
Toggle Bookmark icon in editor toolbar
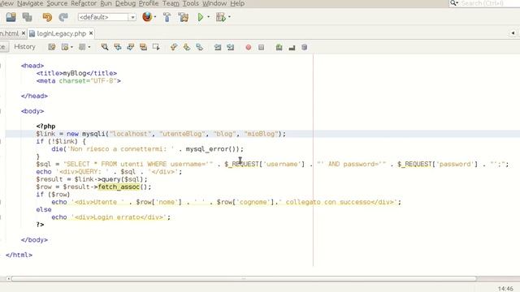[x=199, y=47]
